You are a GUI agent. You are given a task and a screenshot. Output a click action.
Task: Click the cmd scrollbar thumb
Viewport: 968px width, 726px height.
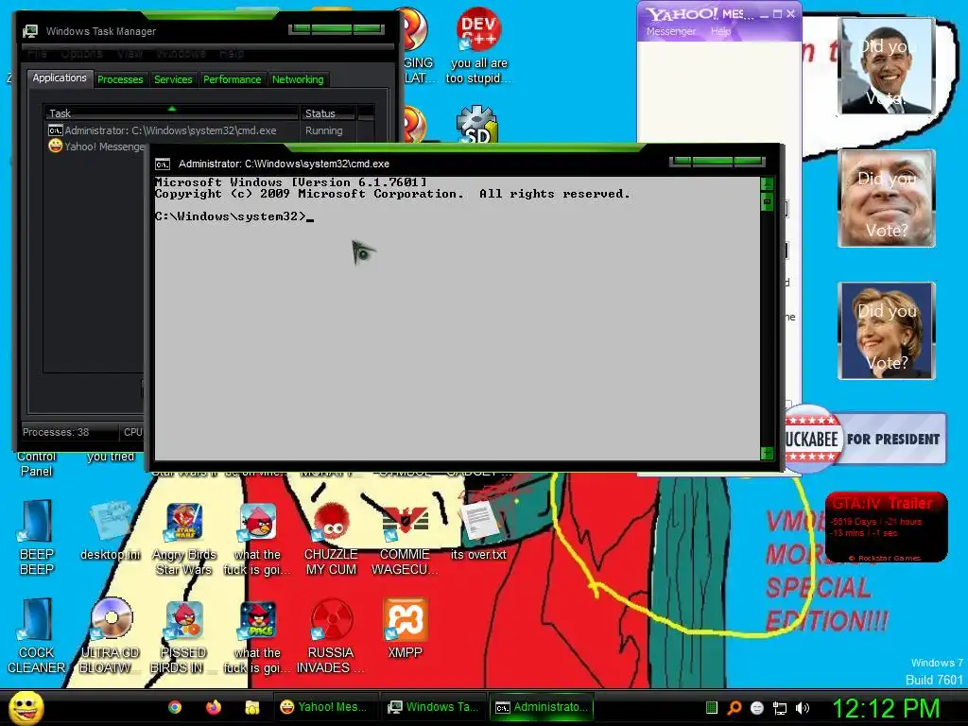(768, 201)
